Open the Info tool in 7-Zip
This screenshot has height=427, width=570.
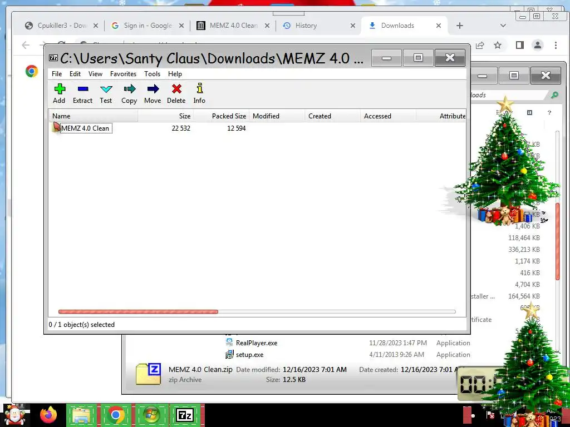point(199,93)
